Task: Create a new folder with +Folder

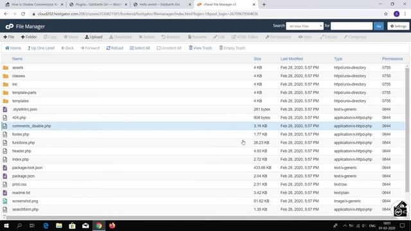Action: 29,37
